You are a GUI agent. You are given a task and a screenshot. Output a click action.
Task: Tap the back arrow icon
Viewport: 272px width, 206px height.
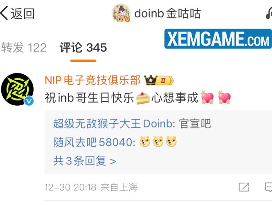[x=4, y=13]
